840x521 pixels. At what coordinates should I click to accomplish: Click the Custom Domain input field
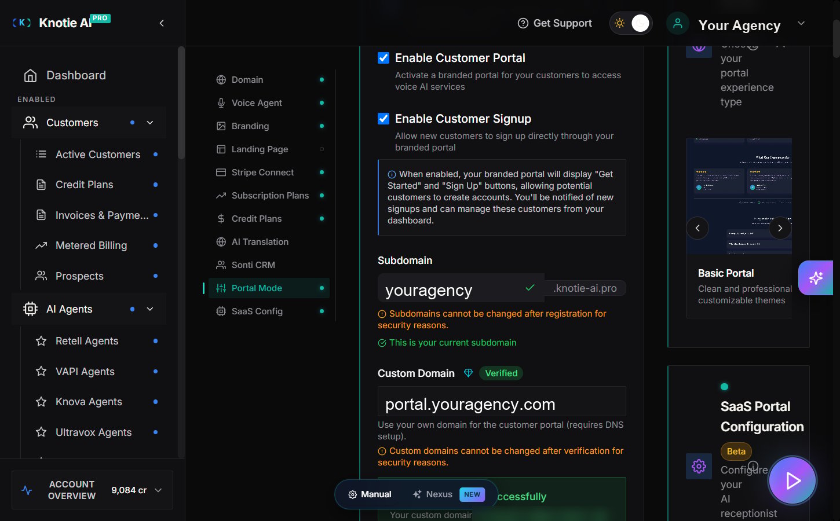click(x=502, y=401)
